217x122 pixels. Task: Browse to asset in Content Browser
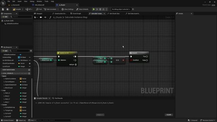tap(8, 9)
